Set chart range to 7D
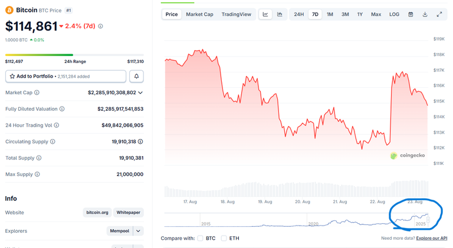The width and height of the screenshot is (453, 248). (x=315, y=14)
